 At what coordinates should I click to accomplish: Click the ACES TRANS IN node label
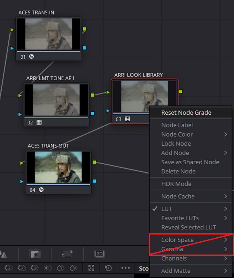pyautogui.click(x=36, y=13)
